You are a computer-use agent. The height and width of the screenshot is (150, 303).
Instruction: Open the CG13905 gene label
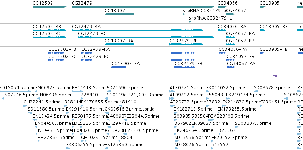coord(270,3)
